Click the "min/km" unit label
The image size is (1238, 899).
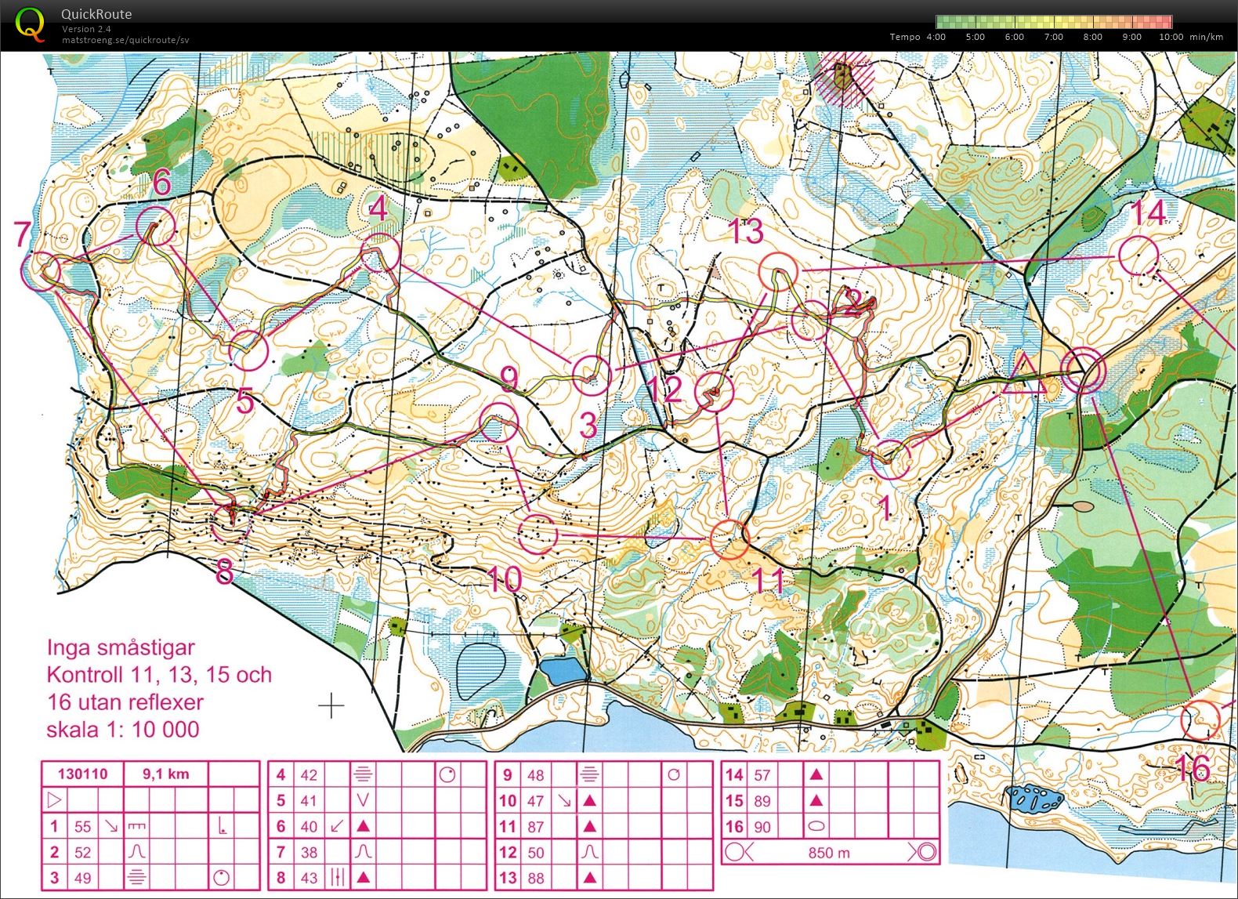click(1207, 37)
